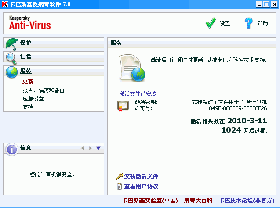Close the Kaspersky window
This screenshot has width=280, height=208.
tap(274, 4)
